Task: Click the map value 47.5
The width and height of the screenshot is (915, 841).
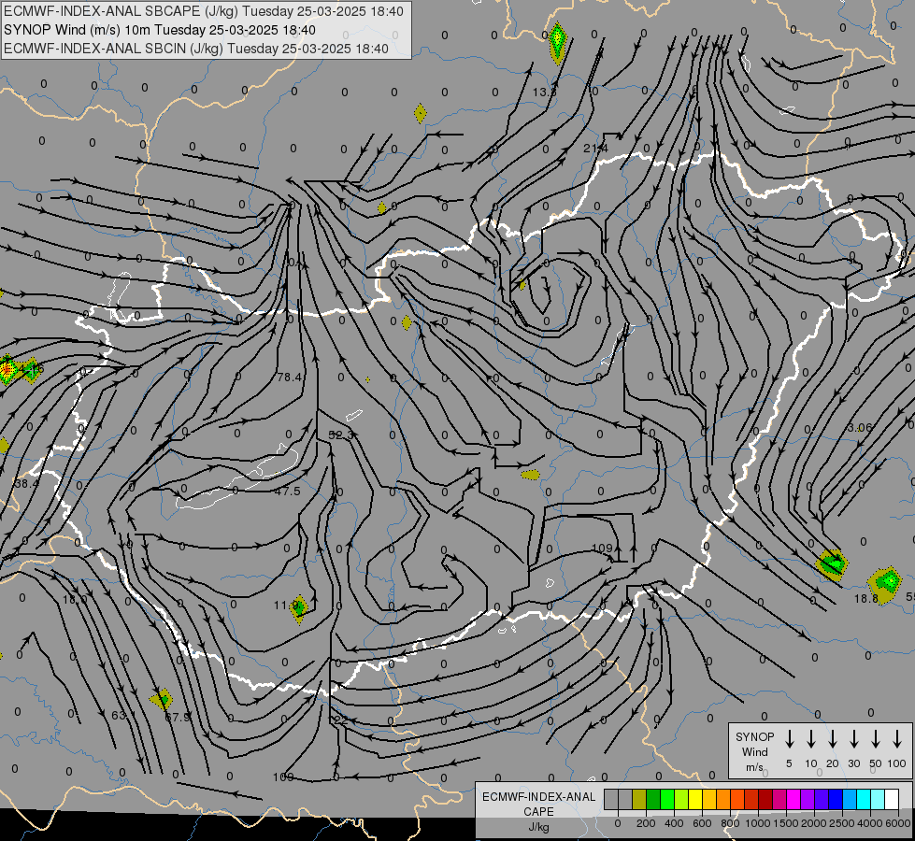Action: point(288,492)
